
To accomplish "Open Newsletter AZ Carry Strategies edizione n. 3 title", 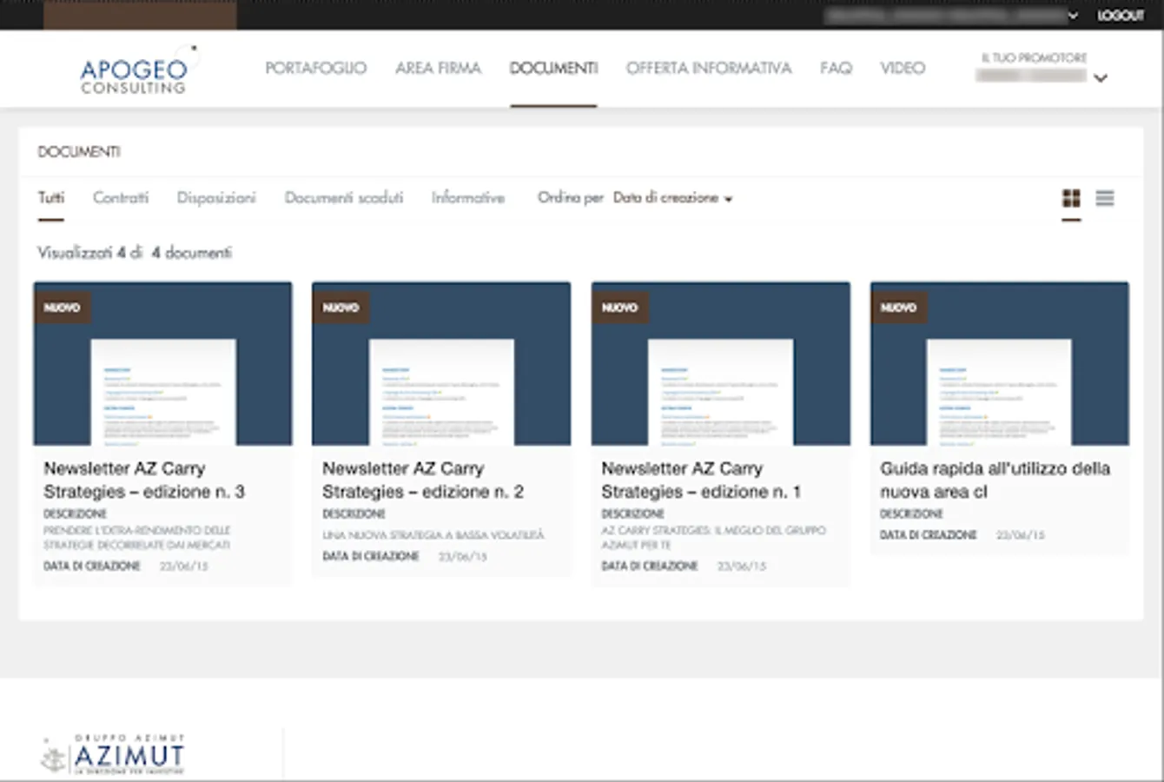I will [144, 480].
